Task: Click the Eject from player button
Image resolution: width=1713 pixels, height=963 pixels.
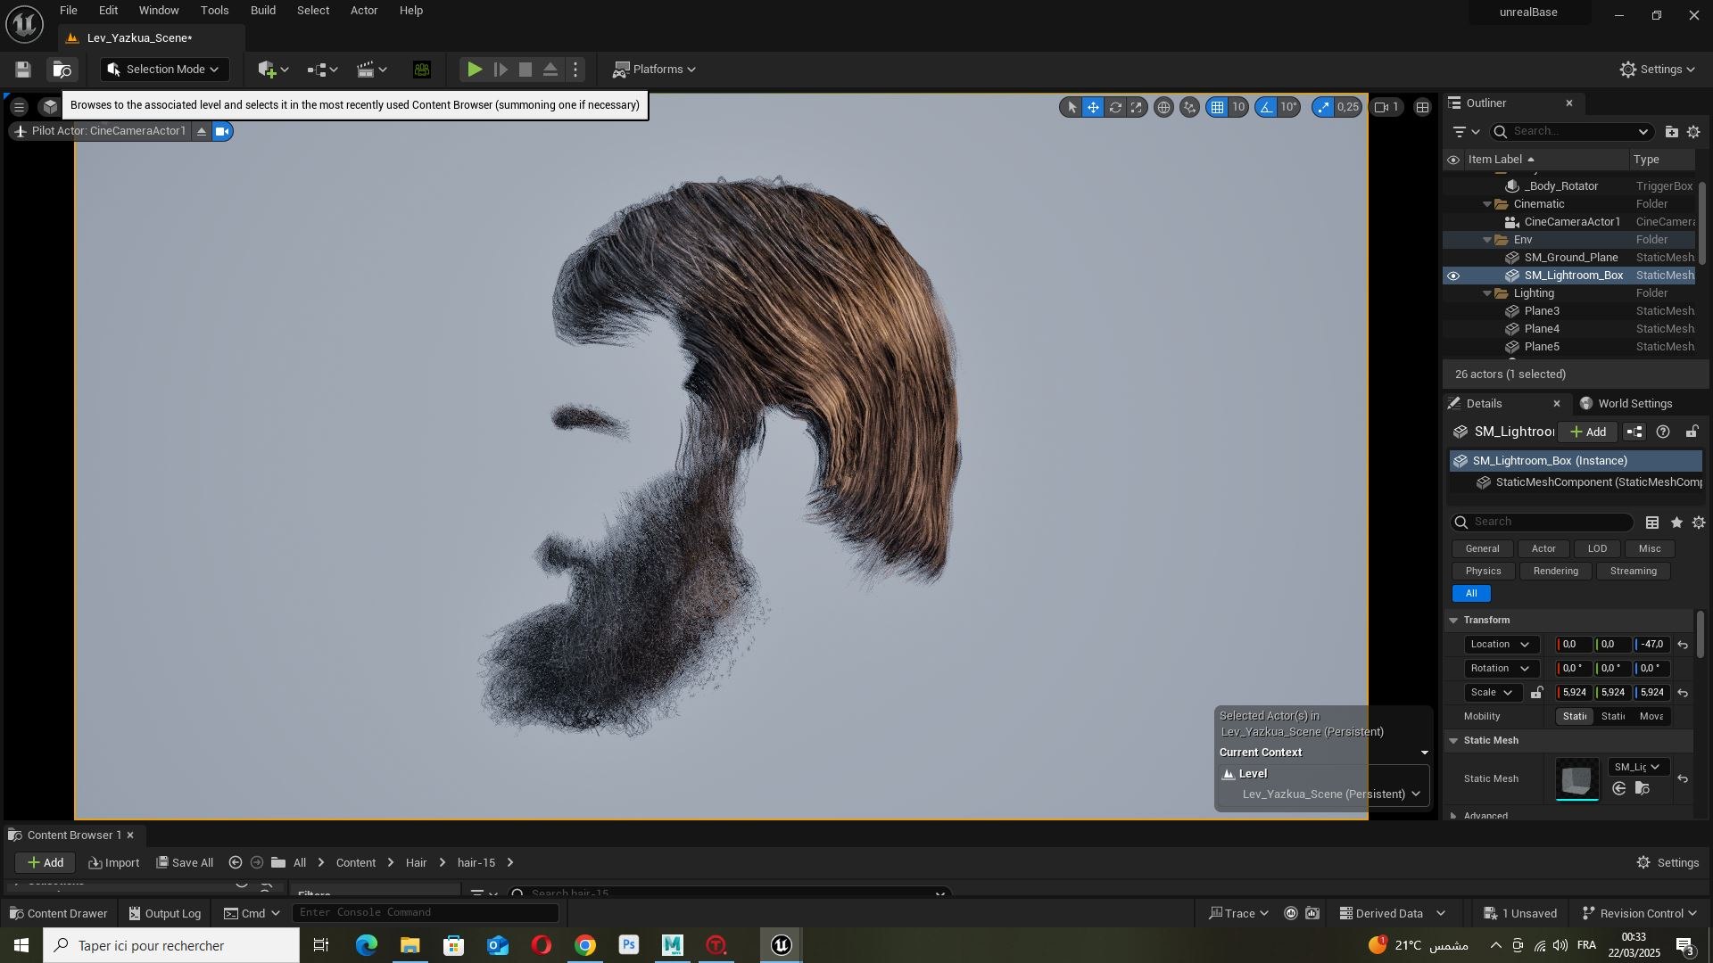Action: pyautogui.click(x=550, y=70)
